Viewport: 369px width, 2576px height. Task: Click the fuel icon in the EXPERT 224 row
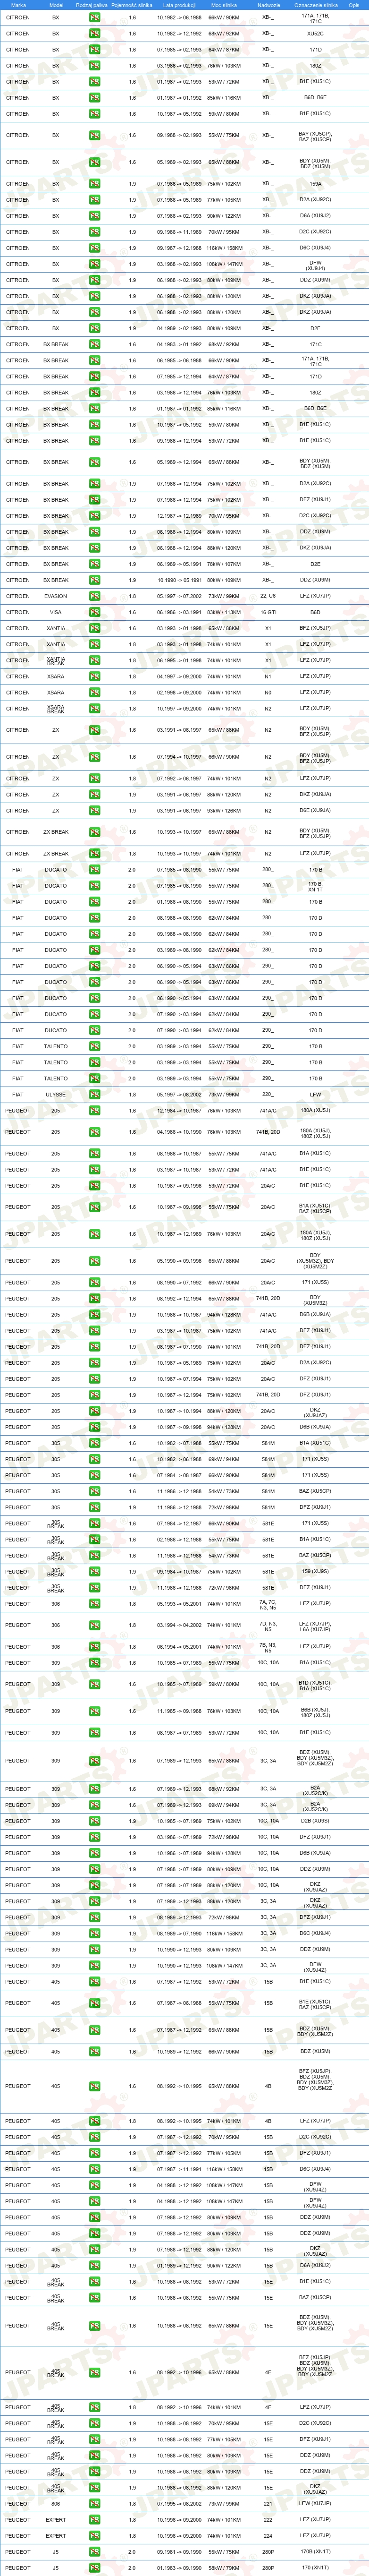94,2536
